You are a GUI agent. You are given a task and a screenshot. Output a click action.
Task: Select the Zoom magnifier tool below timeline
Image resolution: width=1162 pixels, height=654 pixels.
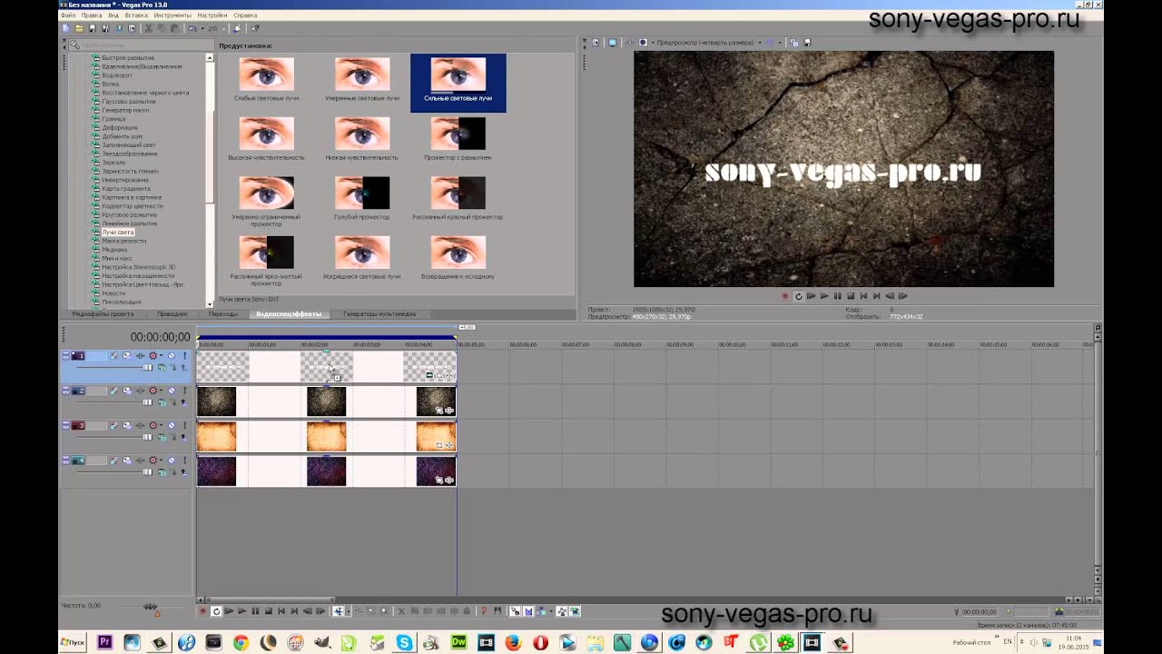click(x=384, y=611)
